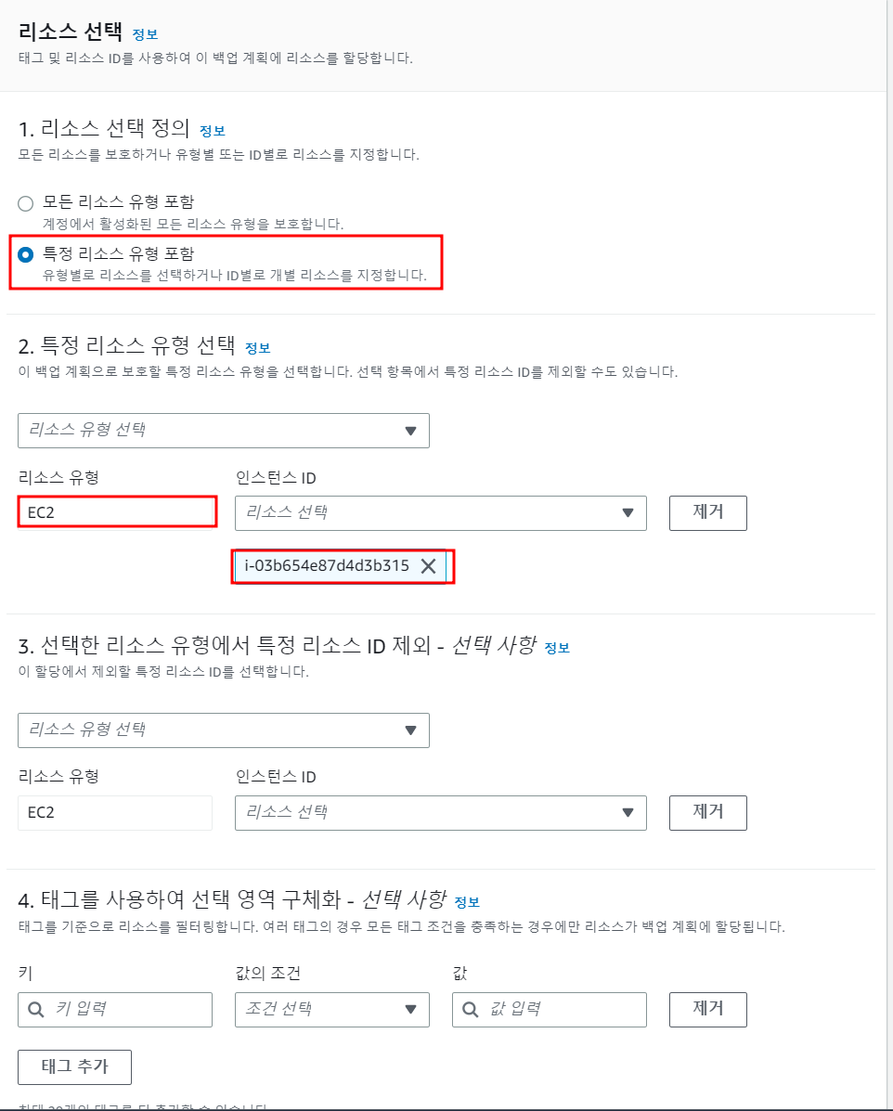The width and height of the screenshot is (893, 1111).
Task: Click 제거 button in section 3 exclusion row
Action: point(708,813)
